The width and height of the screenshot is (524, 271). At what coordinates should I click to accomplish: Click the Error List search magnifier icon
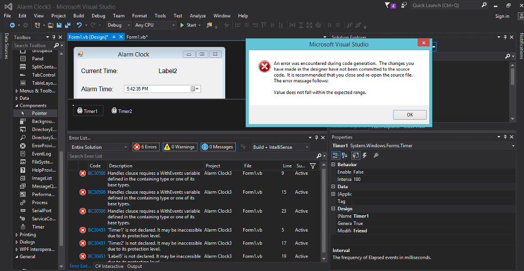click(x=319, y=156)
